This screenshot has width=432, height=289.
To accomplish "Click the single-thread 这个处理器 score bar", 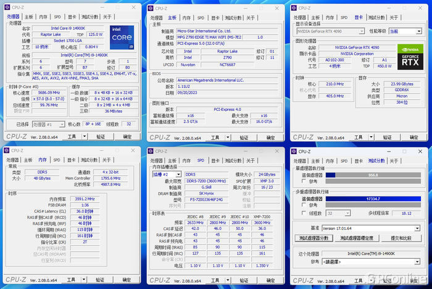I will coord(373,175).
